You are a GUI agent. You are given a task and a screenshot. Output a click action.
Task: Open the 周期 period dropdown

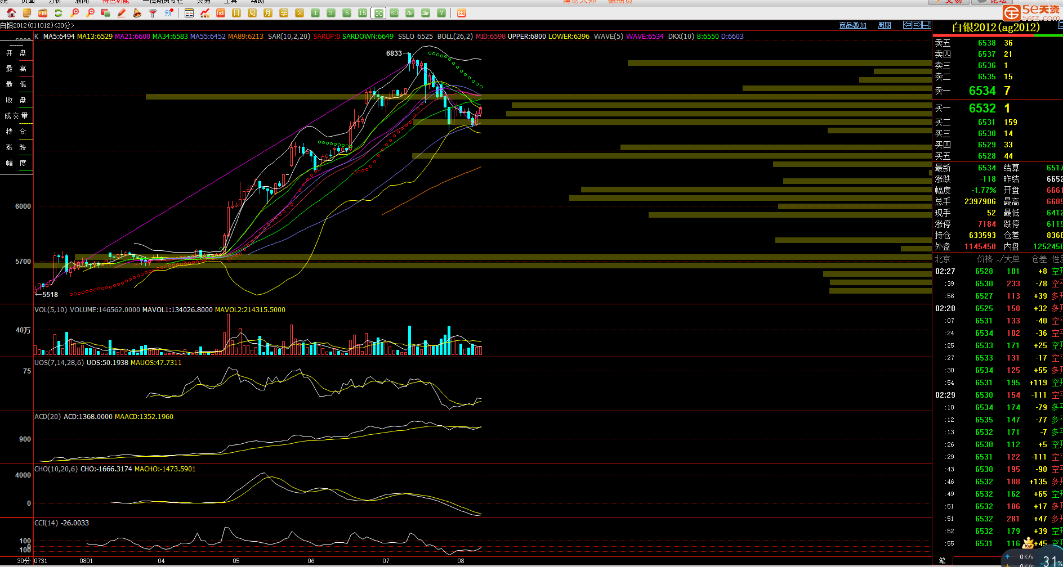click(x=884, y=25)
